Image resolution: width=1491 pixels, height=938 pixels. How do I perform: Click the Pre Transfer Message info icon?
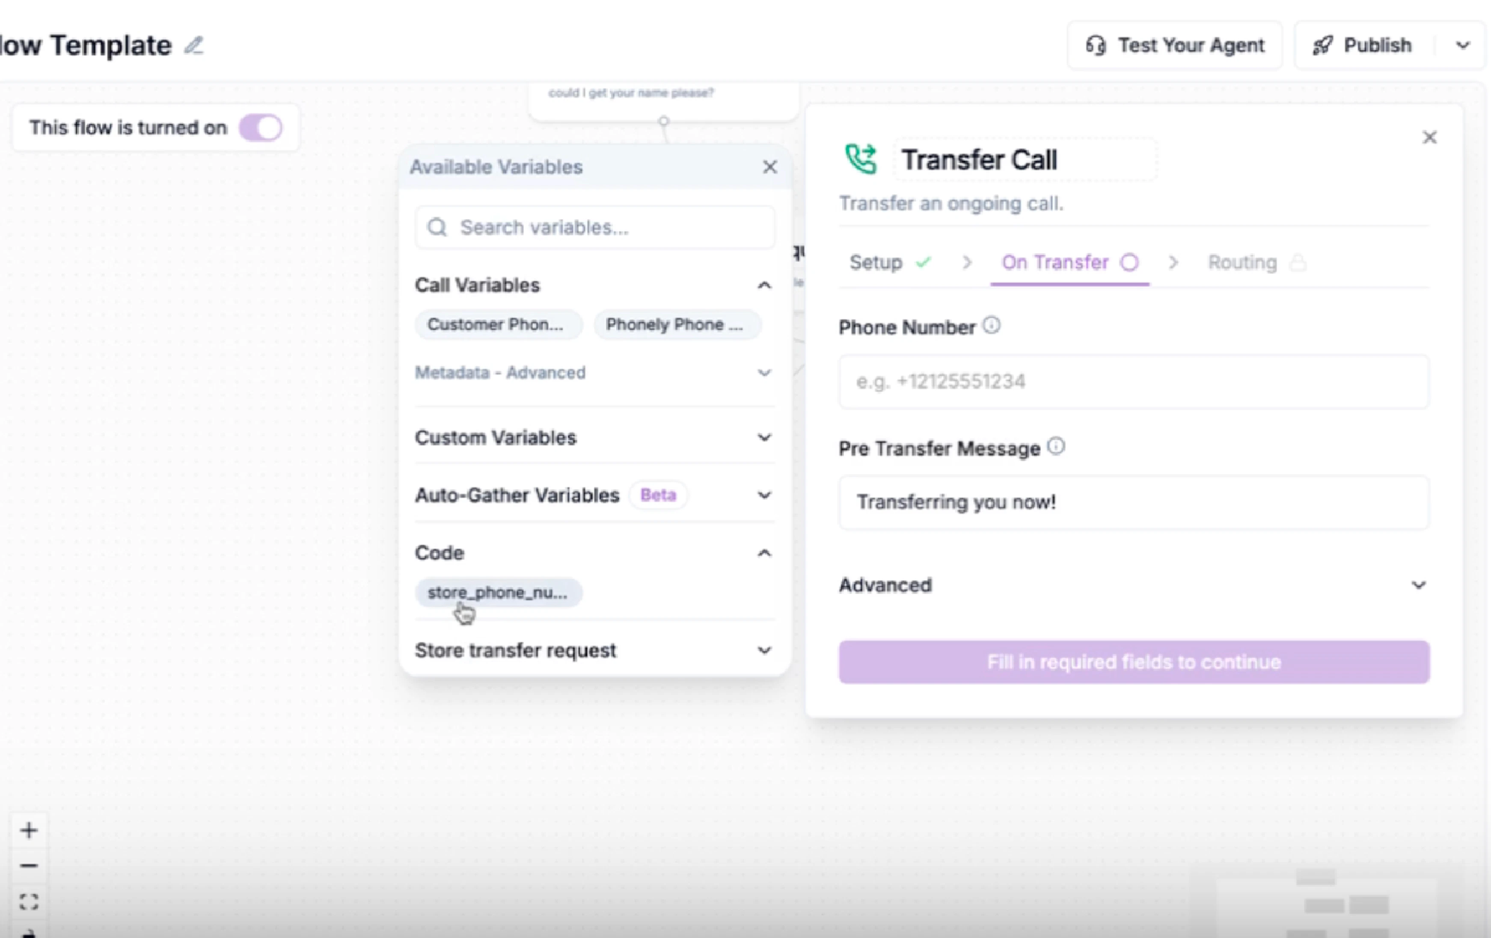[x=1056, y=446]
